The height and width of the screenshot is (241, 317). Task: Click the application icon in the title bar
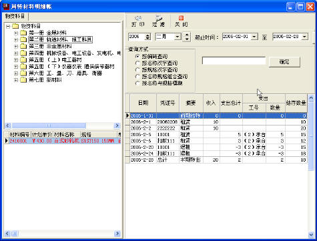coord(6,6)
